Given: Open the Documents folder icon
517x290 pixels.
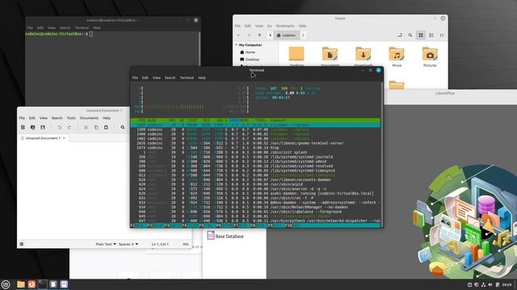Looking at the screenshot, I should tap(330, 54).
